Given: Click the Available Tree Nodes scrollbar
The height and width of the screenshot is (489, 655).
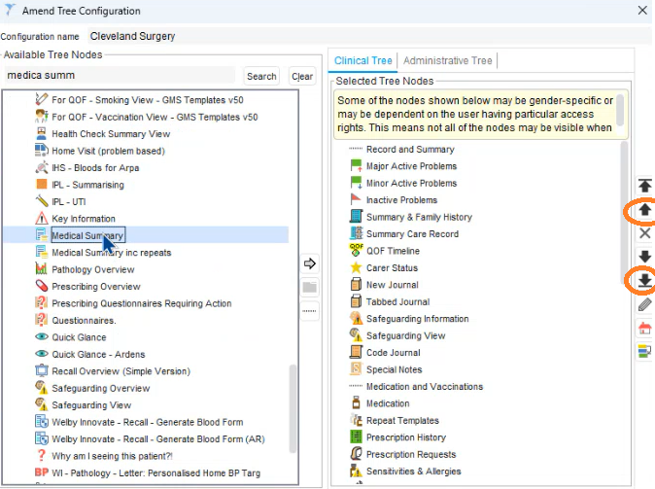Looking at the screenshot, I should [293, 409].
